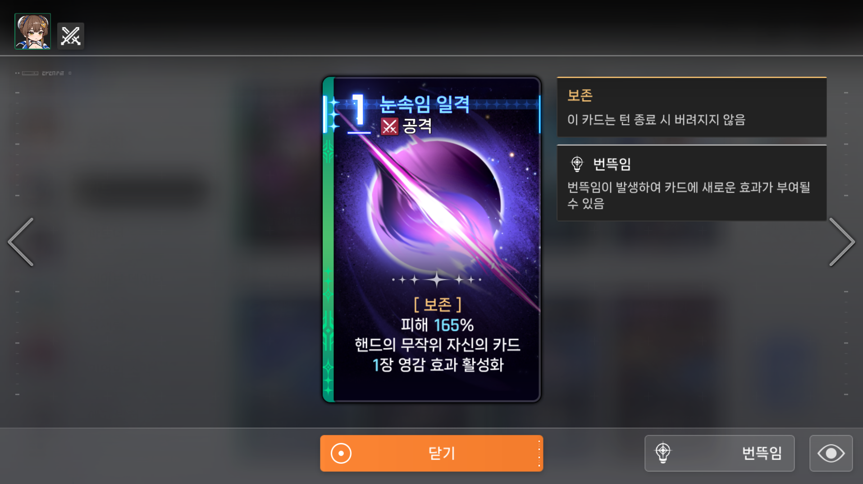Toggle the eye visibility button

coord(831,453)
